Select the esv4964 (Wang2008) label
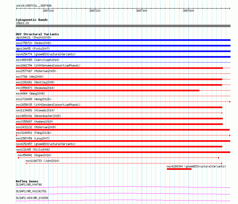 [x=30, y=93]
